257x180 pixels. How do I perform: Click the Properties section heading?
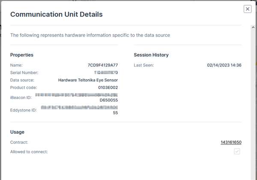[22, 55]
